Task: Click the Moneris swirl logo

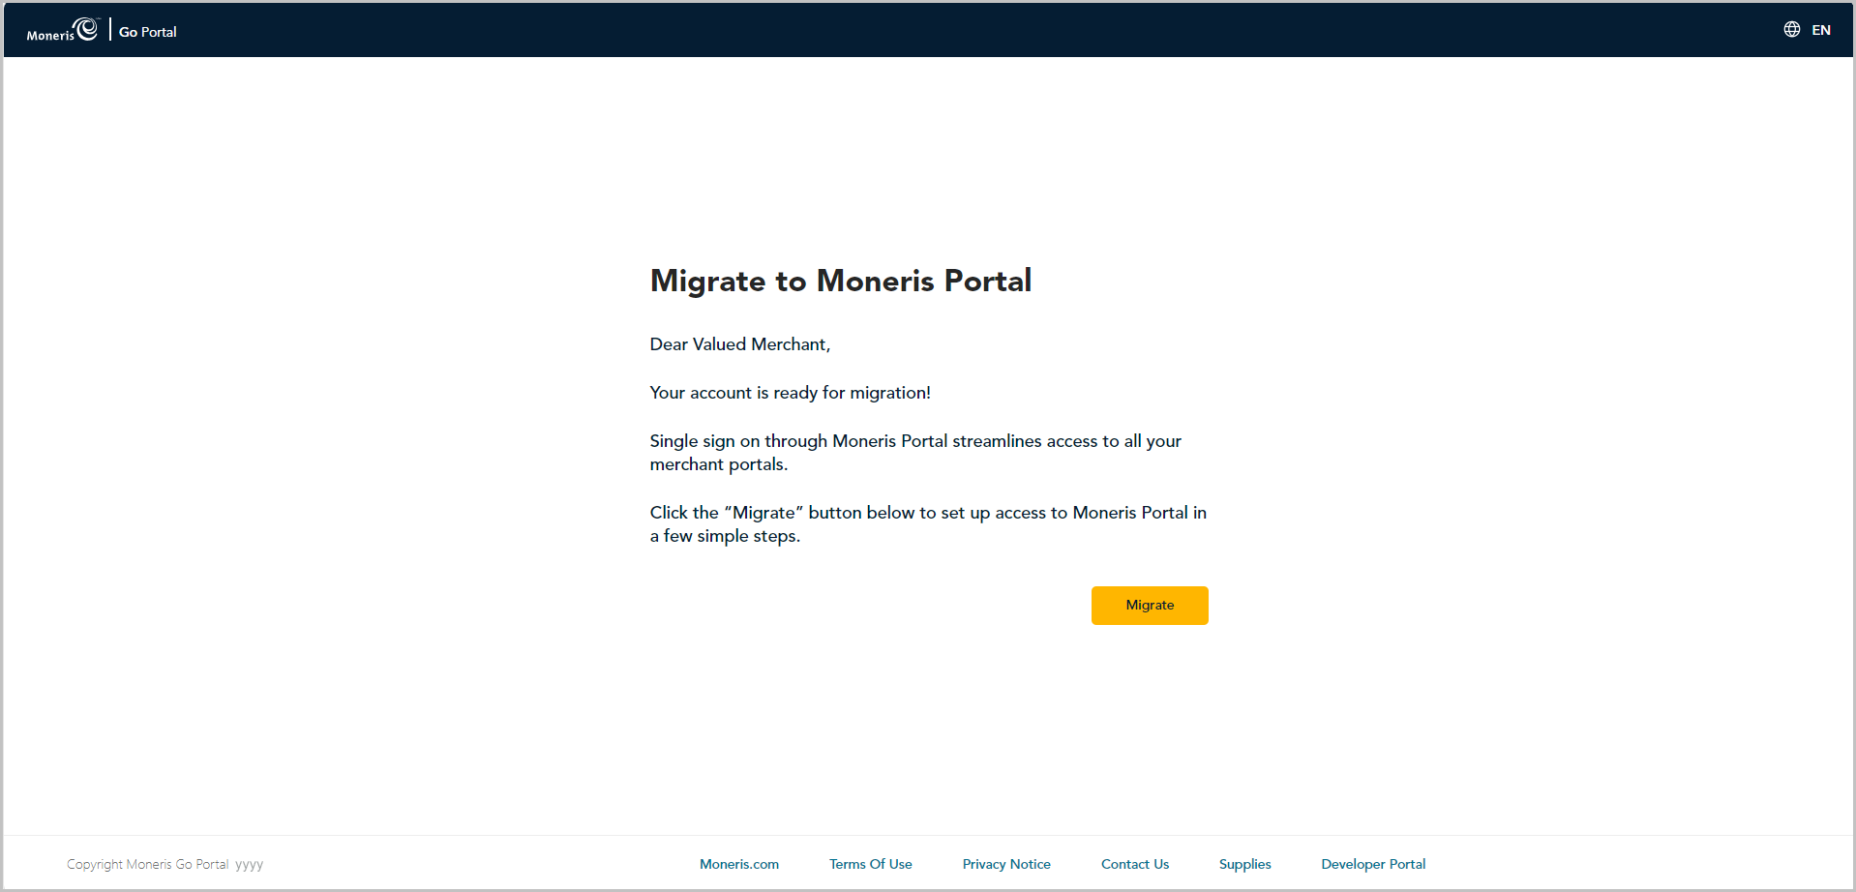Action: pyautogui.click(x=63, y=30)
